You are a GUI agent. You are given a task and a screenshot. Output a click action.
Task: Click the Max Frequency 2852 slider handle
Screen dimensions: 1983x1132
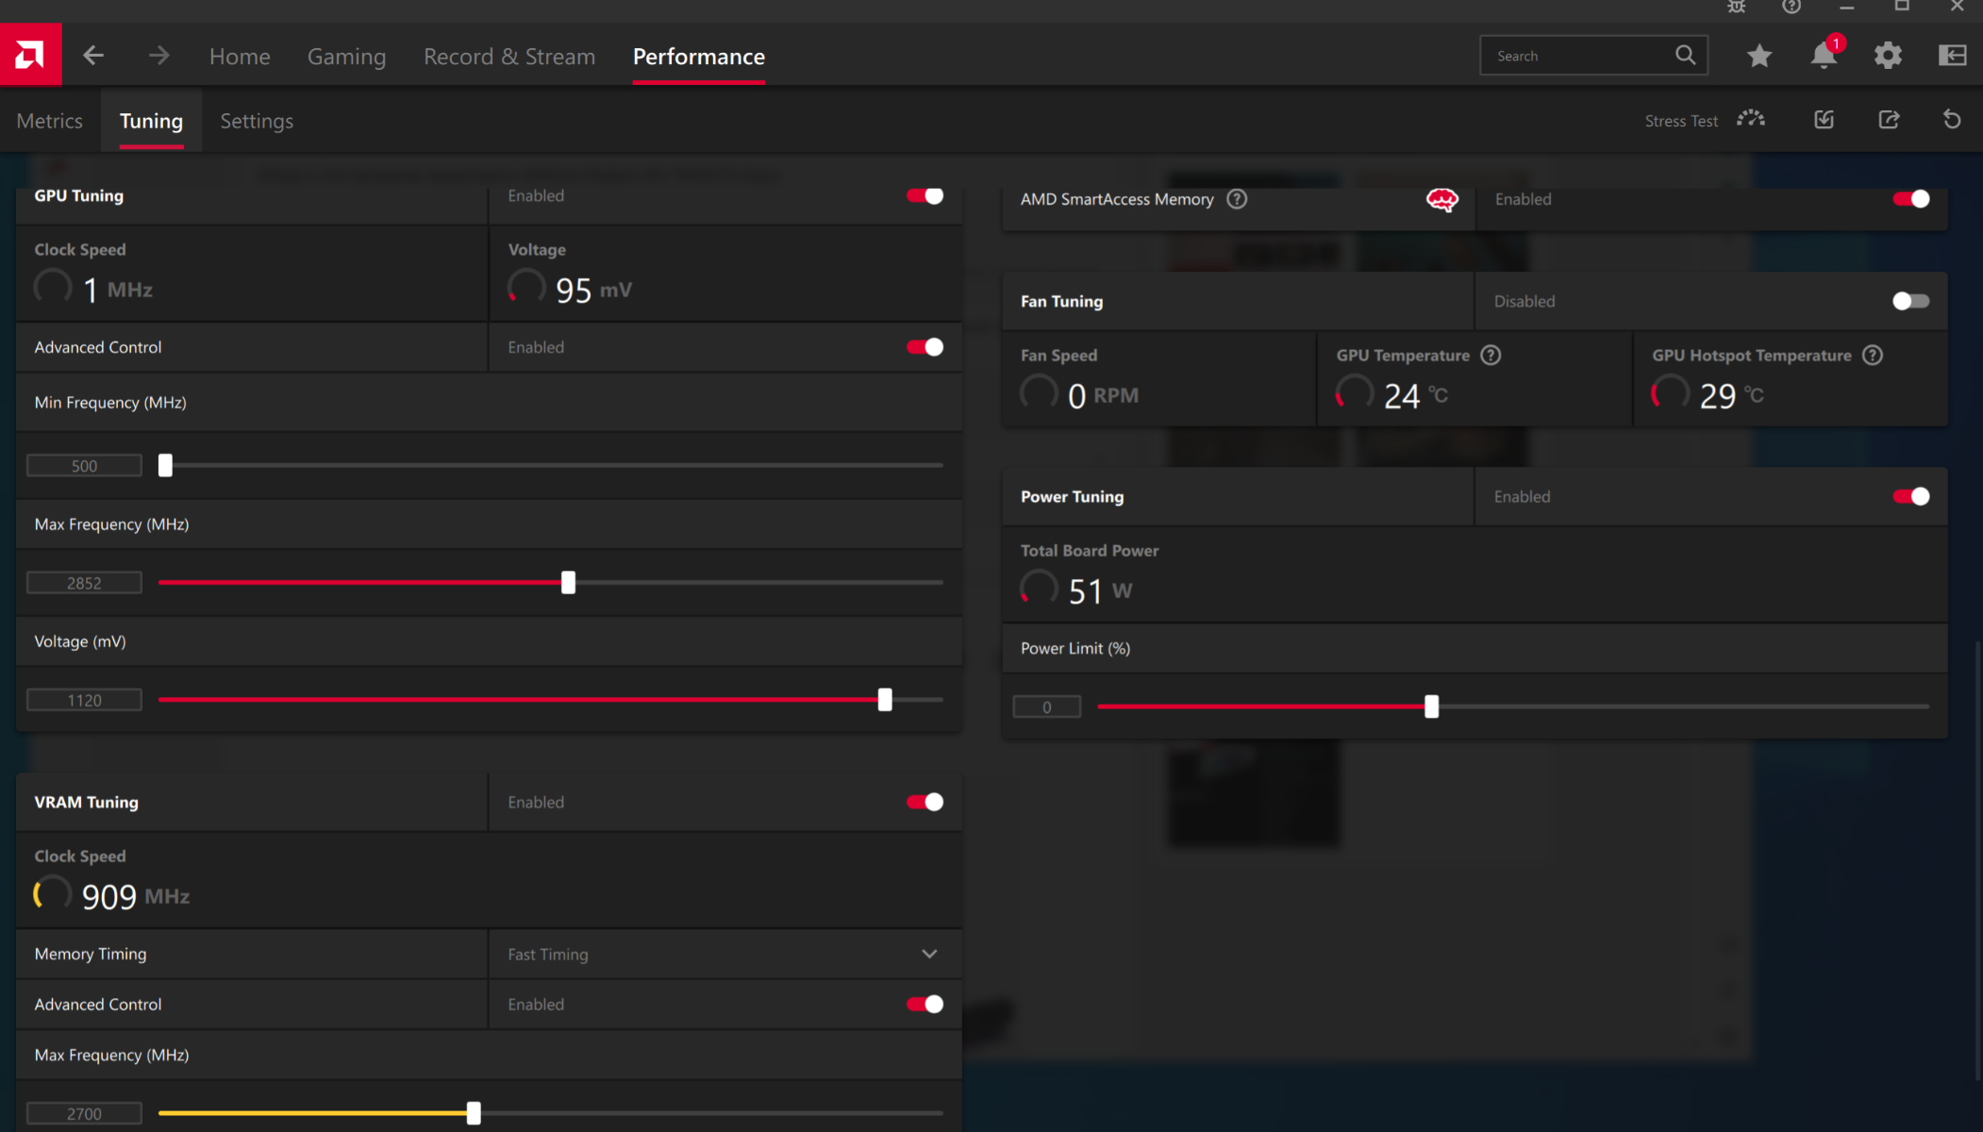coord(568,582)
